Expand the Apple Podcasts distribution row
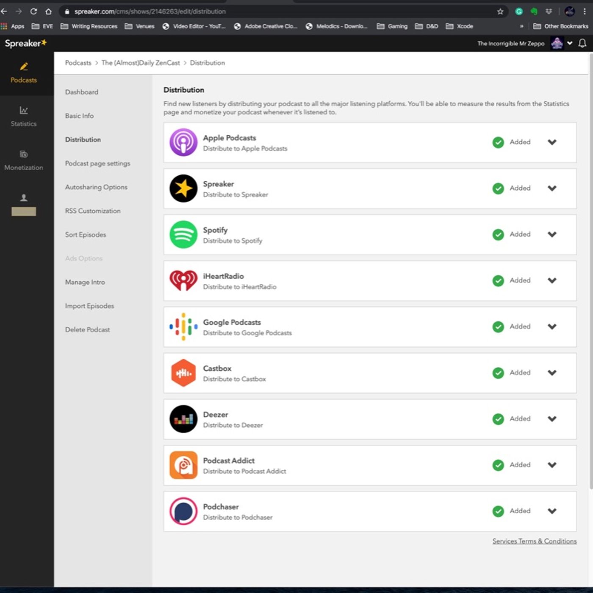This screenshot has height=593, width=593. (552, 142)
